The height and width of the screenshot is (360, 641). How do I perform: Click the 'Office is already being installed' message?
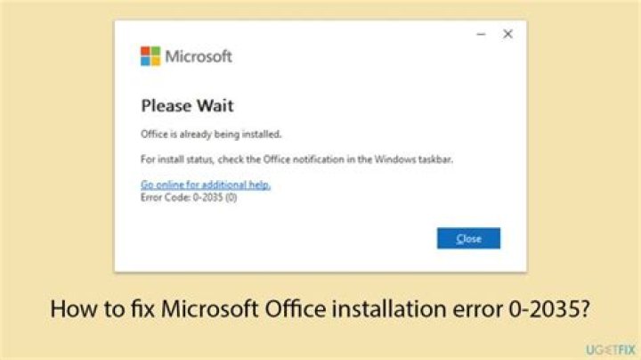point(211,135)
